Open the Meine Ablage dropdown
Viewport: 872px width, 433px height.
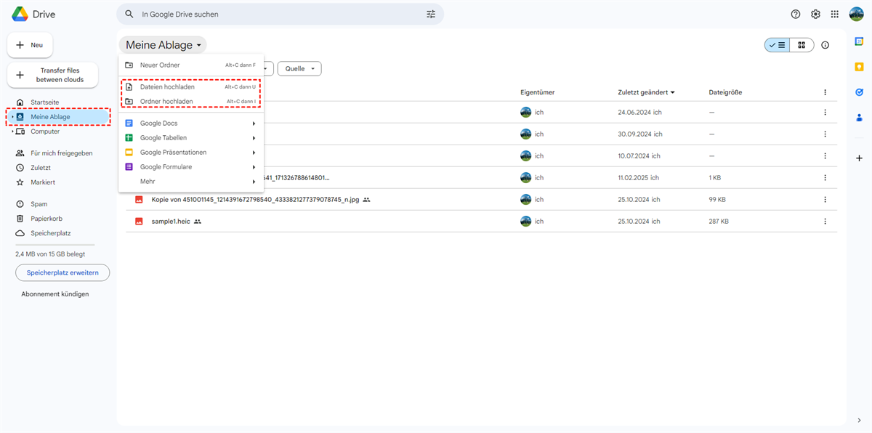(x=163, y=45)
